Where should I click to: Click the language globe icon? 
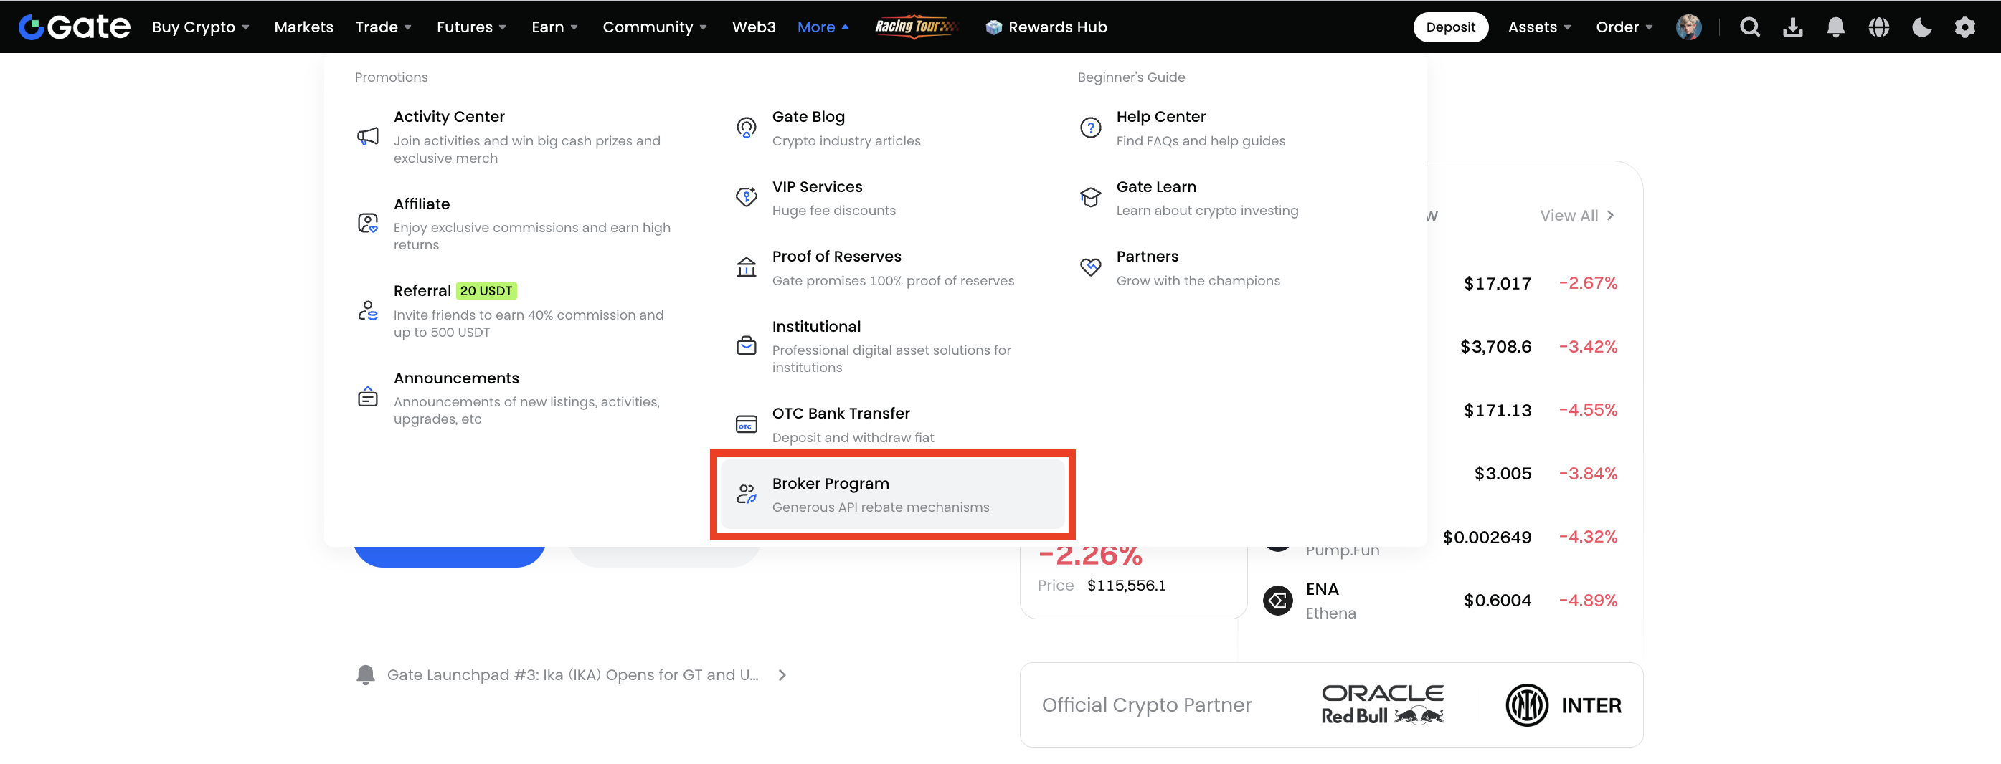[1878, 27]
